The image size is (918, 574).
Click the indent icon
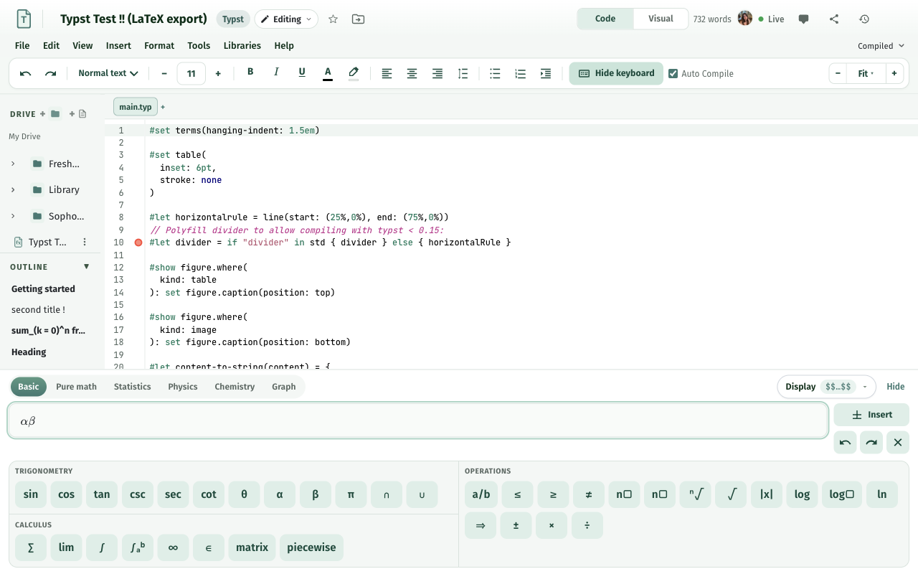point(546,73)
